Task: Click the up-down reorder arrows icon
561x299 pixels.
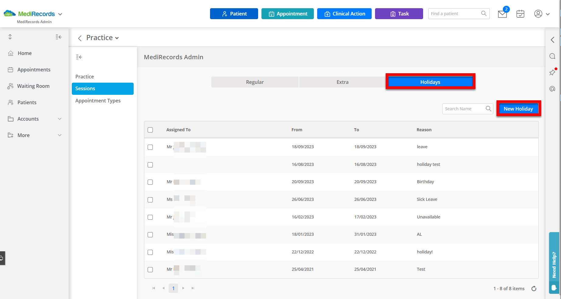Action: coord(10,37)
